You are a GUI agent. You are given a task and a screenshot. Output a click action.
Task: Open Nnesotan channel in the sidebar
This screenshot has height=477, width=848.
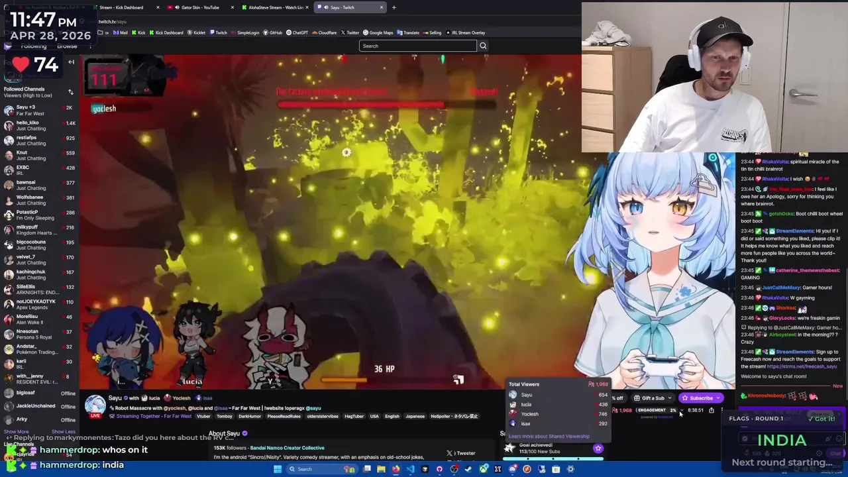point(38,334)
